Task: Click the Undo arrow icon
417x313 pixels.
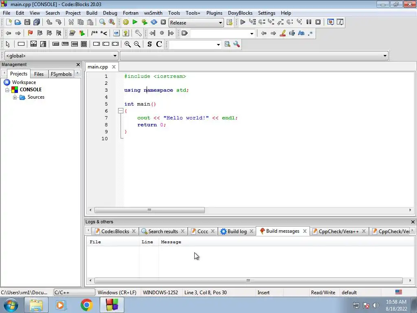Action: pyautogui.click(x=49, y=22)
